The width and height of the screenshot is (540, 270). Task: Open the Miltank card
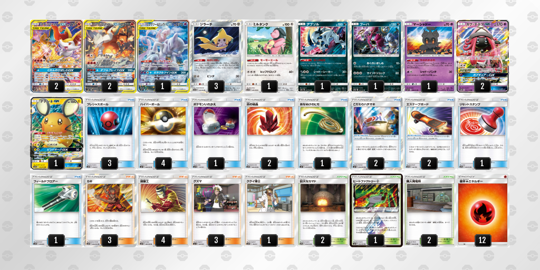tap(269, 56)
